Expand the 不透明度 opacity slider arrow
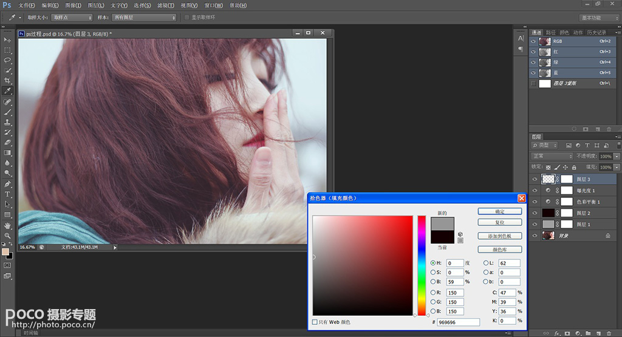622x337 pixels. [x=617, y=157]
